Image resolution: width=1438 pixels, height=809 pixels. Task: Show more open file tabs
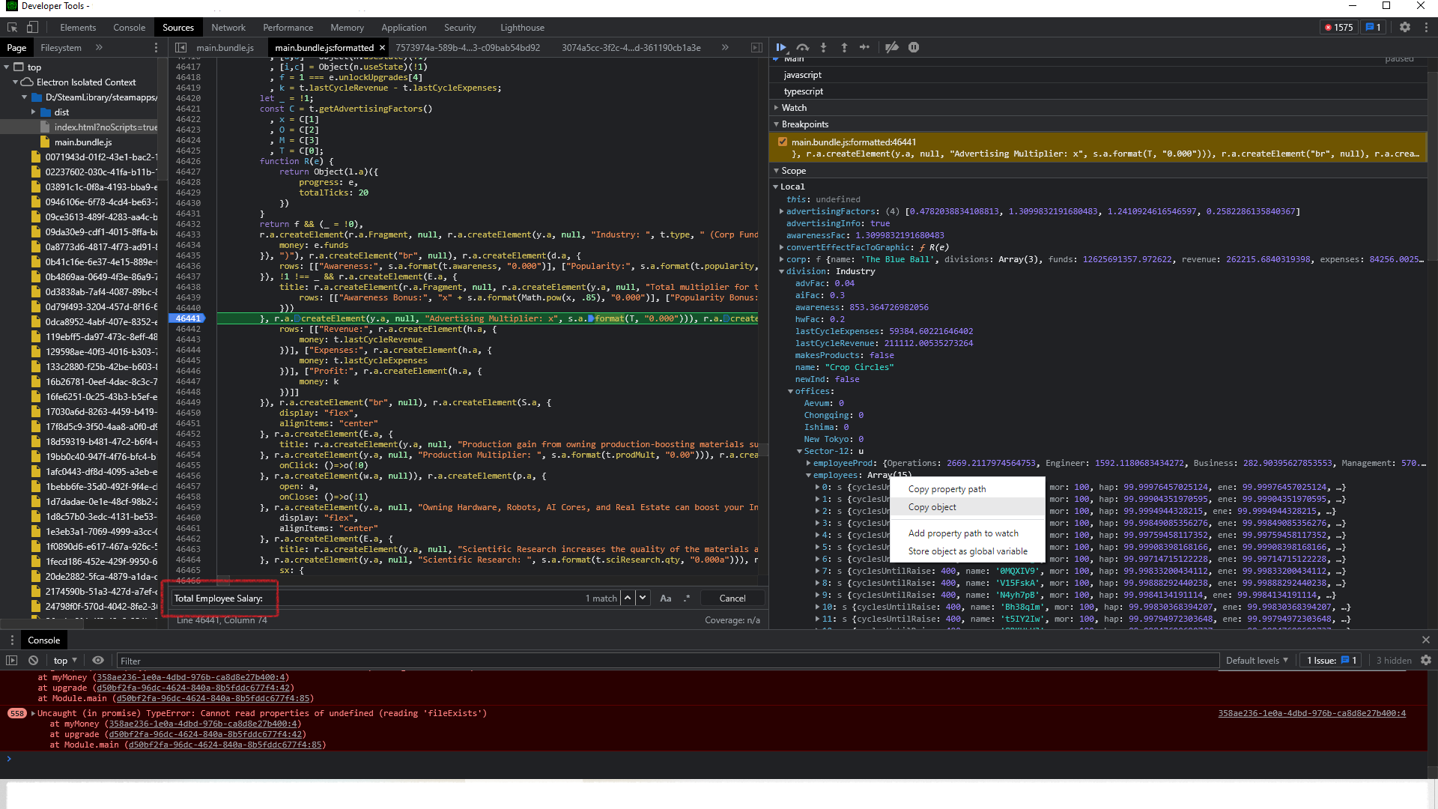tap(725, 47)
